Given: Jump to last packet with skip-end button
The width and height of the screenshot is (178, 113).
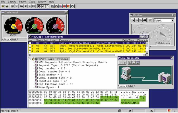Looking at the screenshot, I should click(34, 6).
